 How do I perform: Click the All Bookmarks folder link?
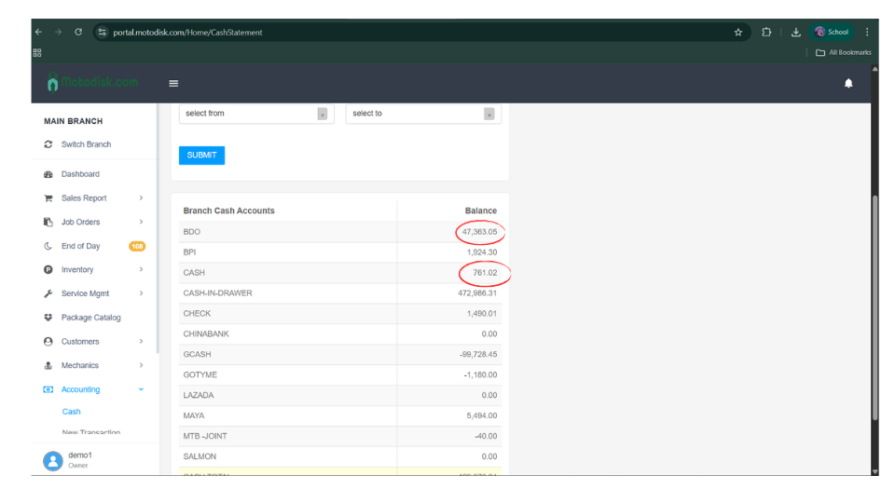843,52
